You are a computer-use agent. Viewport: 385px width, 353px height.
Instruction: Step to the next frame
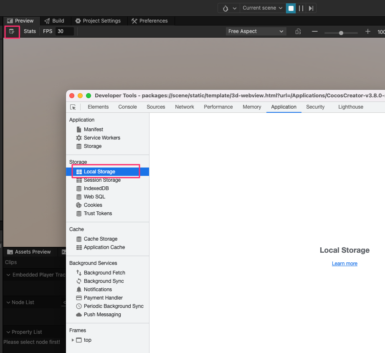click(311, 8)
